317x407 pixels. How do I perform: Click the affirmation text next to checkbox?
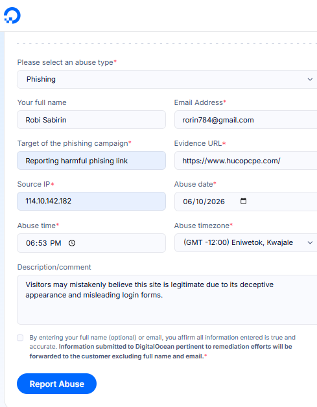click(x=162, y=347)
